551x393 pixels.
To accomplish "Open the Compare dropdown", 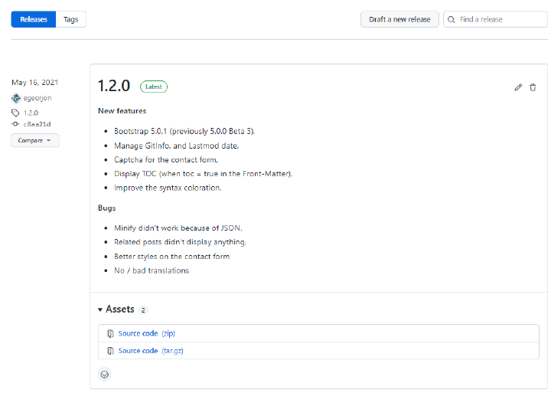I will tap(34, 140).
